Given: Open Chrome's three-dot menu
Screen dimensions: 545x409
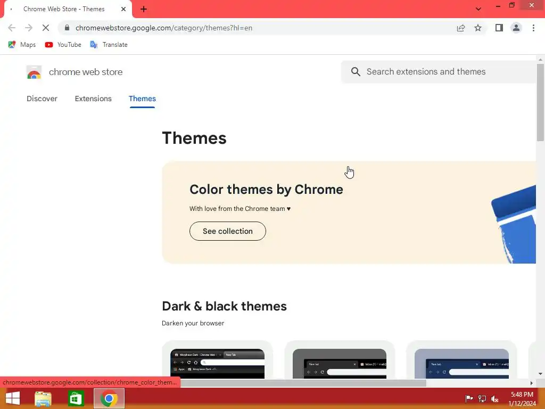Looking at the screenshot, I should [x=533, y=28].
